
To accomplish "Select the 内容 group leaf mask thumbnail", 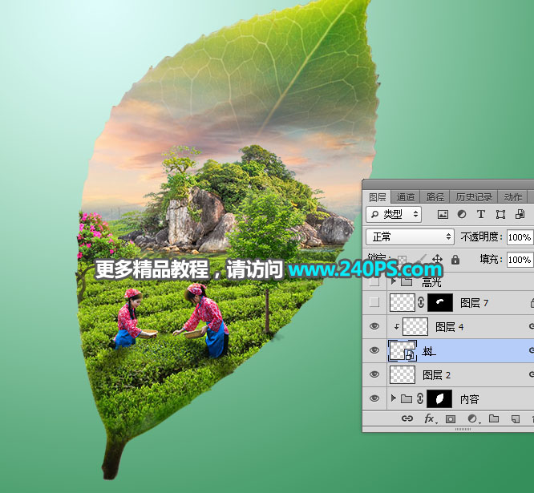I will (x=439, y=398).
